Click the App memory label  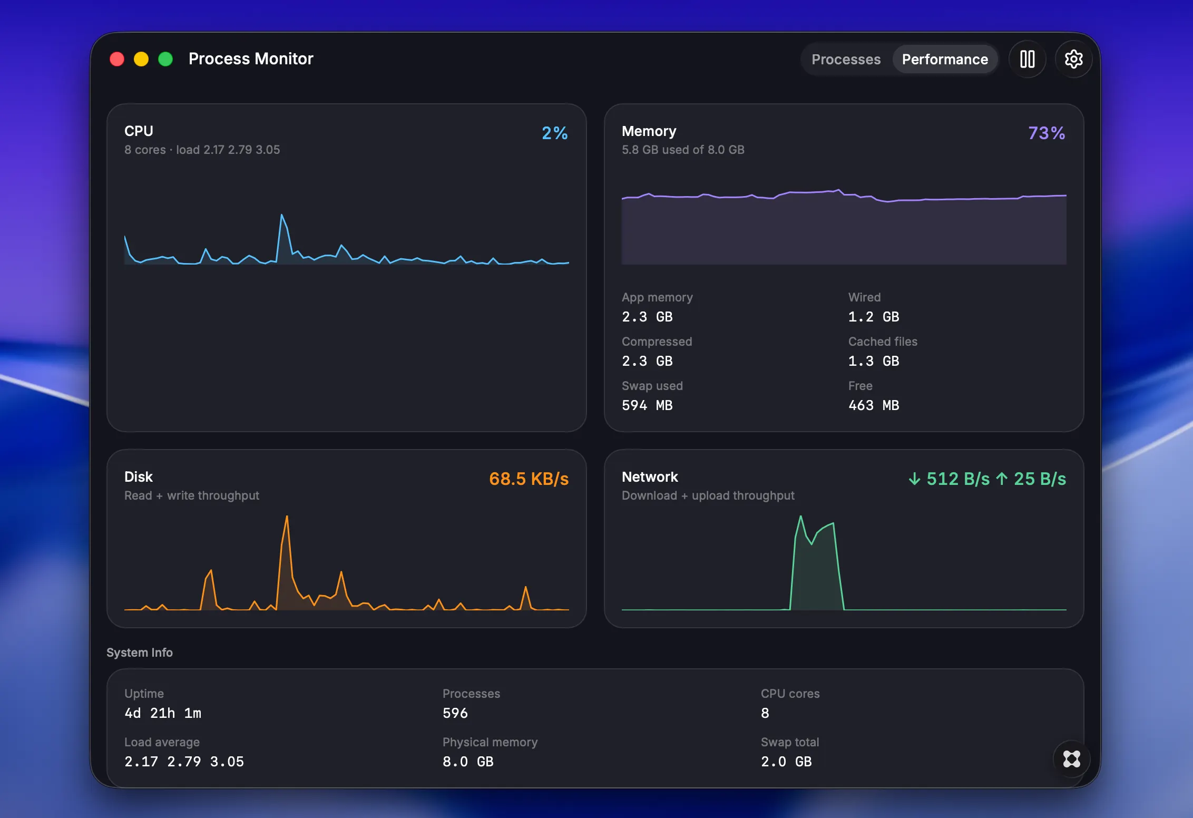click(657, 297)
